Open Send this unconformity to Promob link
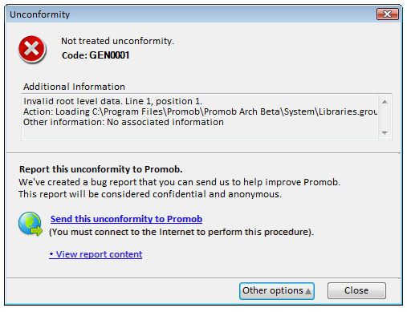Screen dimensions: 407x312 [126, 219]
